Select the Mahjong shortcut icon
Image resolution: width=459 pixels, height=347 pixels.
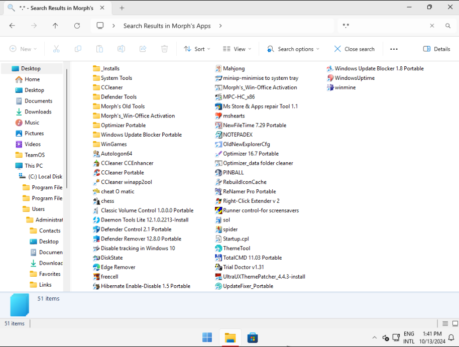point(218,68)
